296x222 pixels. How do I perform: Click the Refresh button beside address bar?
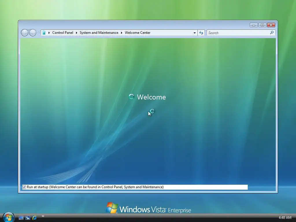tap(201, 33)
